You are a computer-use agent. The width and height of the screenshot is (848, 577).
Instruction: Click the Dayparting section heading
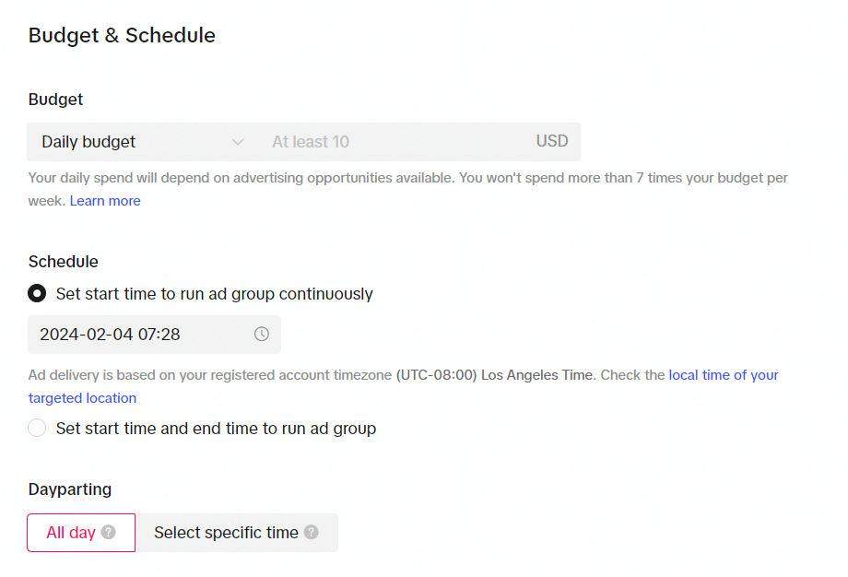70,489
